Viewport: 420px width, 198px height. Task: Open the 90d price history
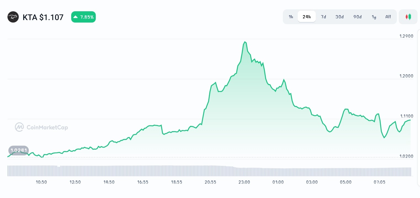pyautogui.click(x=357, y=17)
